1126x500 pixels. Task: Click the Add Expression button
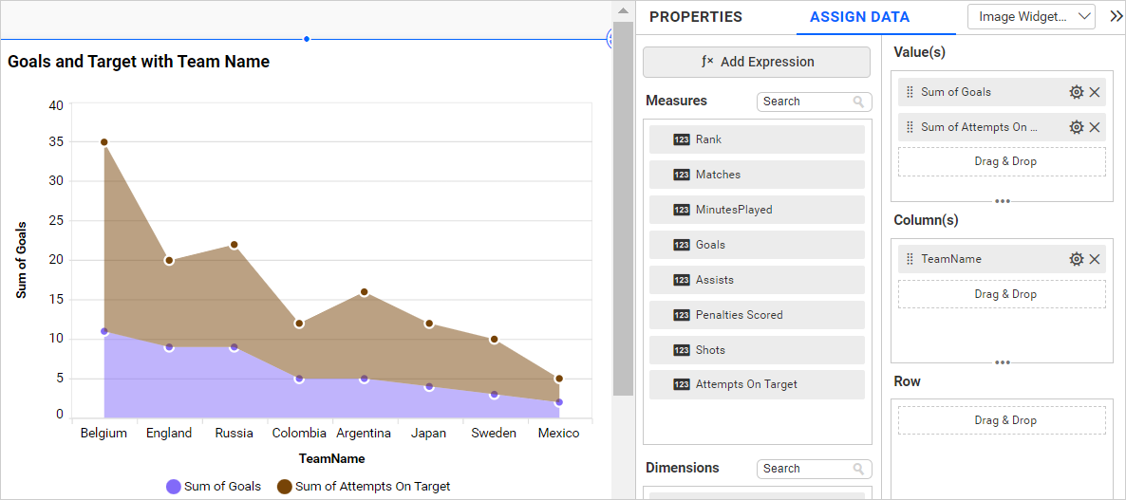[757, 62]
